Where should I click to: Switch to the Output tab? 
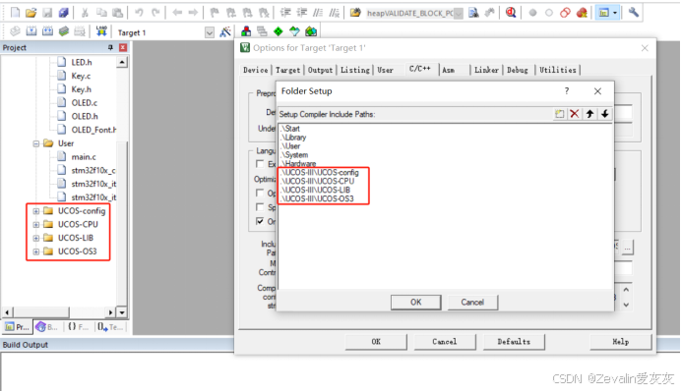[x=320, y=70]
